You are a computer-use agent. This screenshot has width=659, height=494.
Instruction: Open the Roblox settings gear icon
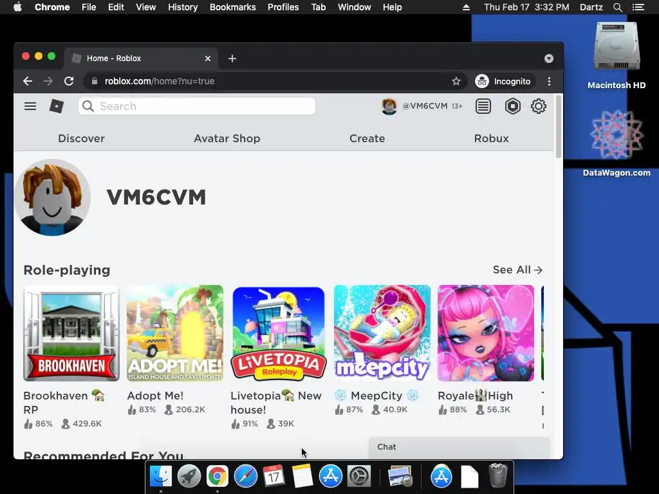pos(539,106)
